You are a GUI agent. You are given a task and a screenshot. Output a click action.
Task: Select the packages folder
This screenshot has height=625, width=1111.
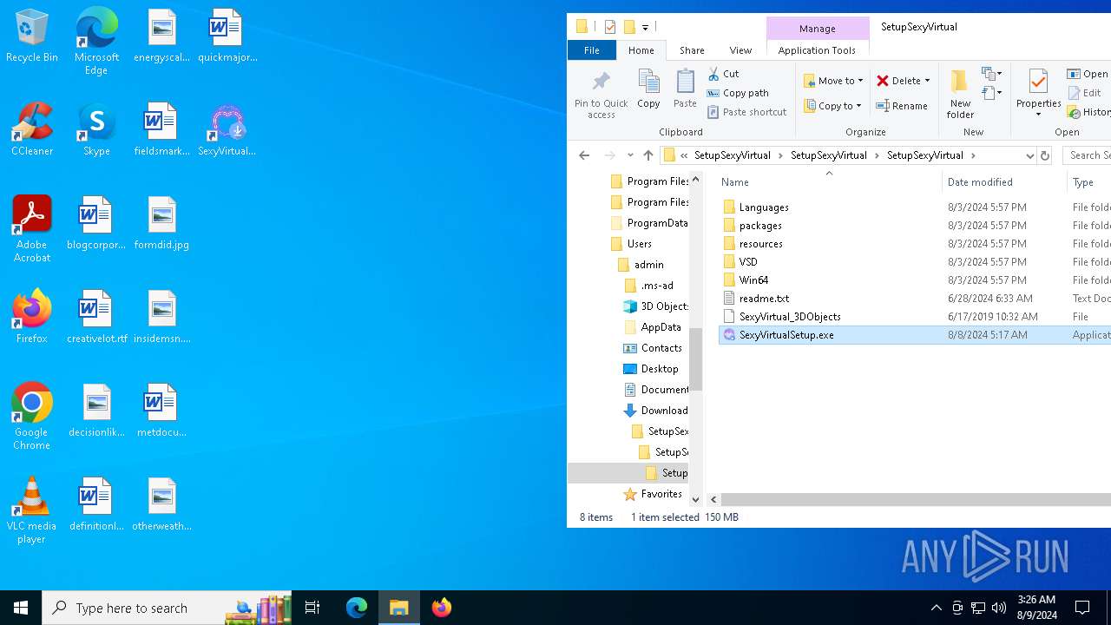pyautogui.click(x=760, y=226)
